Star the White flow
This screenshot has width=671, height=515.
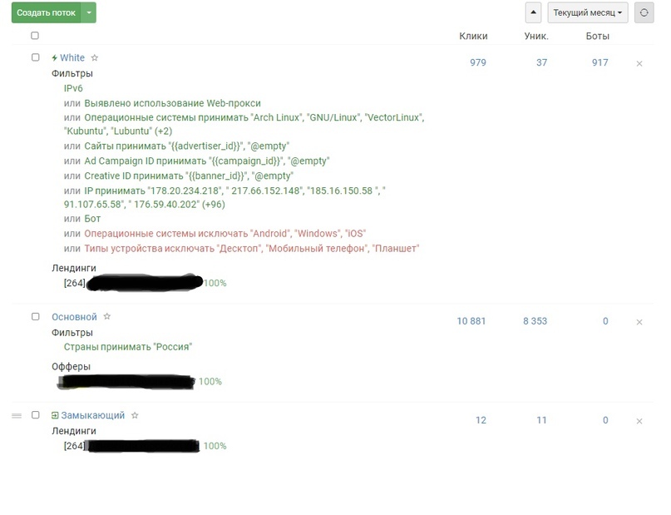[95, 57]
